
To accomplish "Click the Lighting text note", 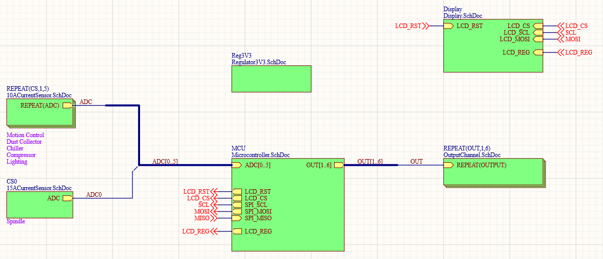I will click(x=17, y=162).
